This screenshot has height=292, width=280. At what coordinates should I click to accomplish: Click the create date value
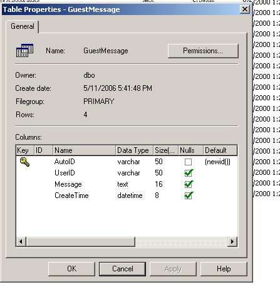(118, 88)
